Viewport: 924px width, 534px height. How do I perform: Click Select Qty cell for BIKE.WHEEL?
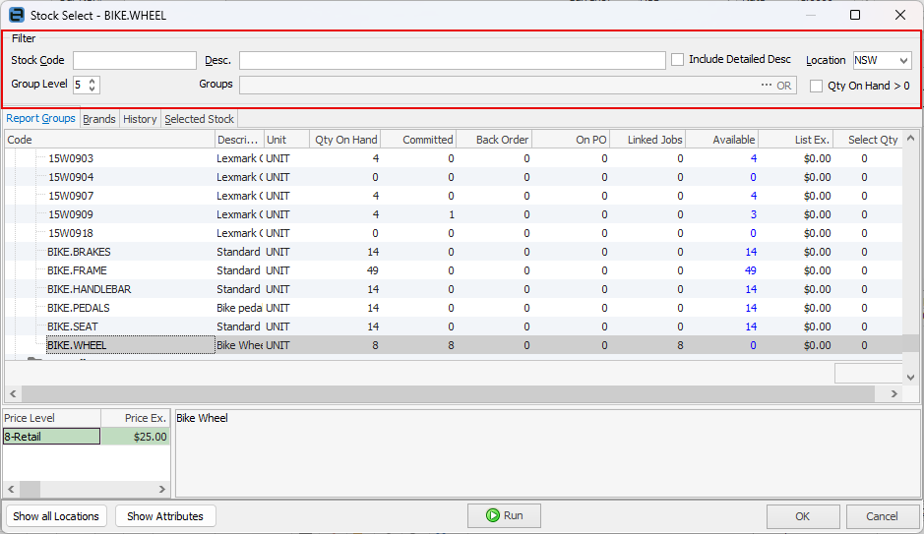tap(868, 345)
